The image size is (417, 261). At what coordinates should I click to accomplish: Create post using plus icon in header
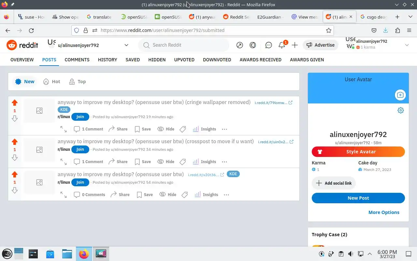[x=295, y=45]
